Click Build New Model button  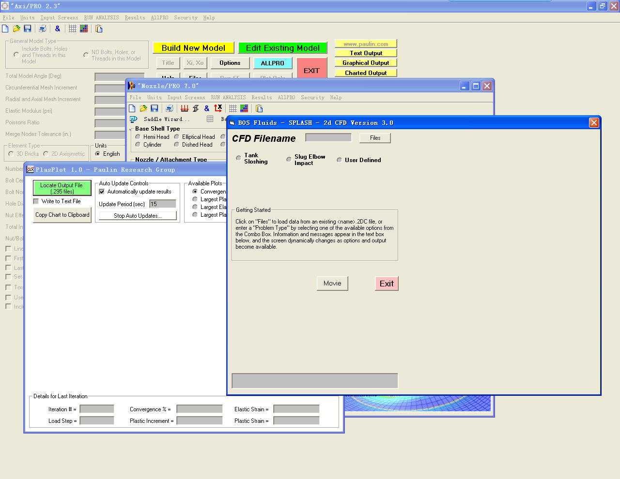(193, 48)
